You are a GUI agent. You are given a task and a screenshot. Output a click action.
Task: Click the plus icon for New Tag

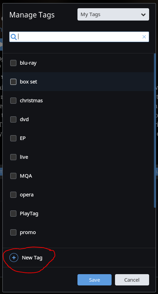tap(14, 258)
